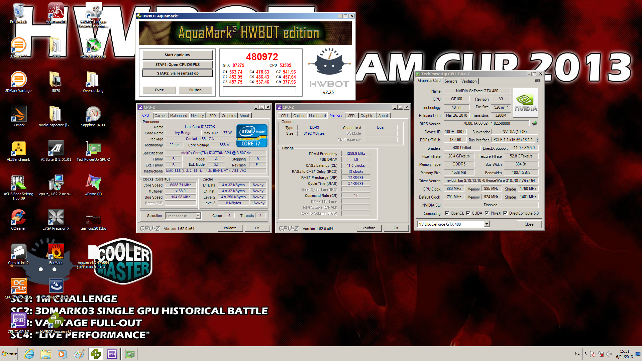Image resolution: width=642 pixels, height=361 pixels.
Task: Launch CorsairLink 2 shortcut
Action: tap(18, 254)
